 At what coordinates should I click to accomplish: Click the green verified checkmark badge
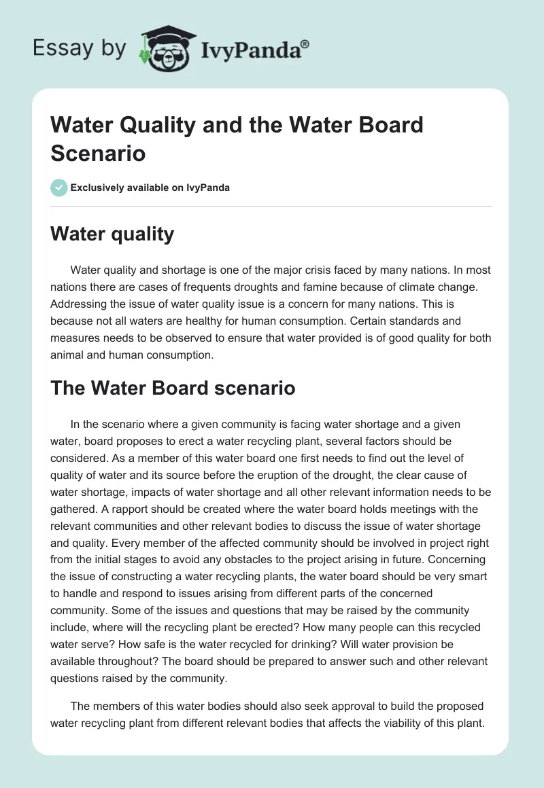coord(59,187)
